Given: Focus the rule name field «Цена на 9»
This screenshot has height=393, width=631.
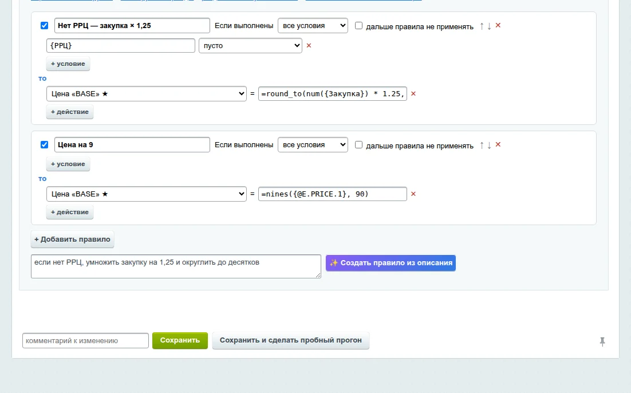Looking at the screenshot, I should click(132, 144).
